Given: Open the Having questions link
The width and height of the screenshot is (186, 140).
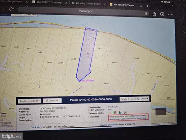Looking at the screenshot, I should [x=109, y=125].
